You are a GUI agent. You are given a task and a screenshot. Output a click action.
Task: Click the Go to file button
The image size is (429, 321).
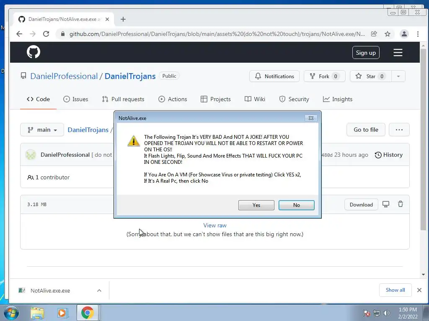366,130
